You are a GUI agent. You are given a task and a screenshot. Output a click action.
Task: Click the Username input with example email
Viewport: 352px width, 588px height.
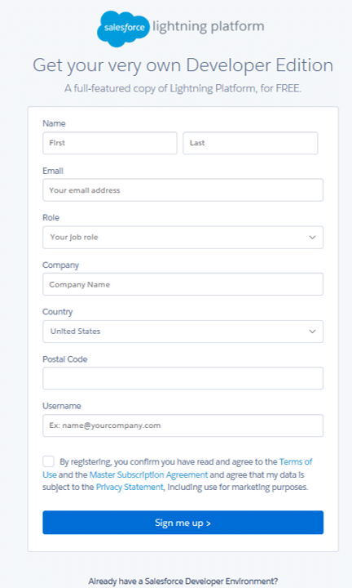(183, 425)
